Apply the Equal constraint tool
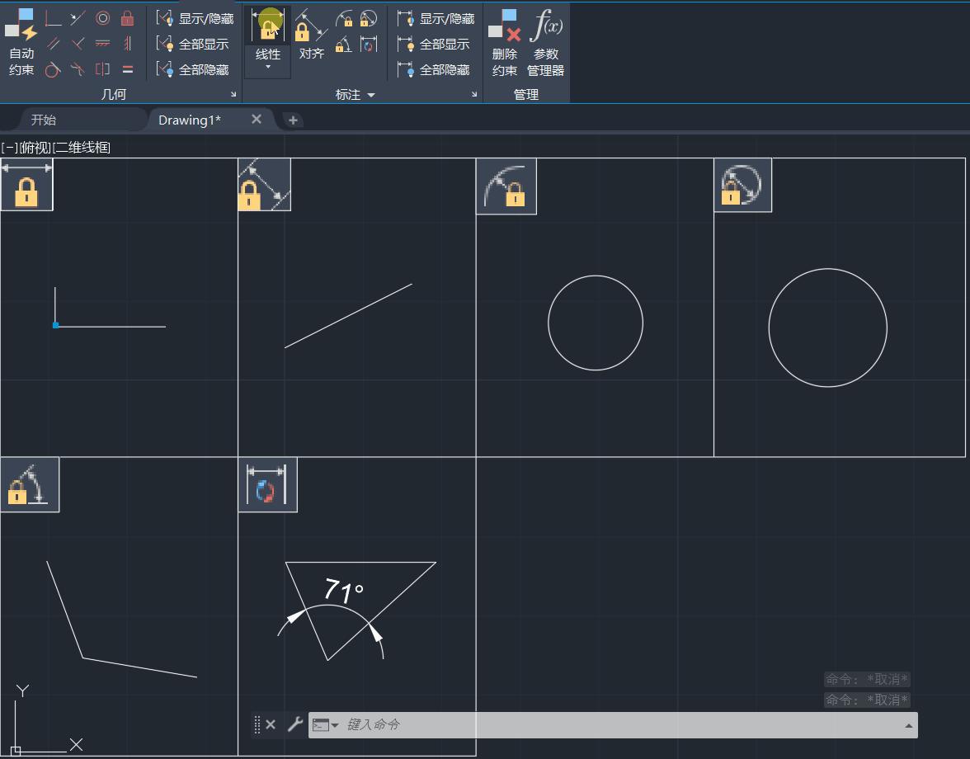 click(x=128, y=69)
